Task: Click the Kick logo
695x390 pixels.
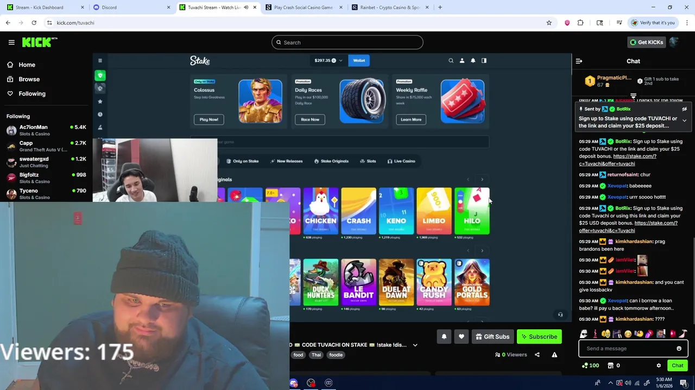Action: (x=39, y=42)
